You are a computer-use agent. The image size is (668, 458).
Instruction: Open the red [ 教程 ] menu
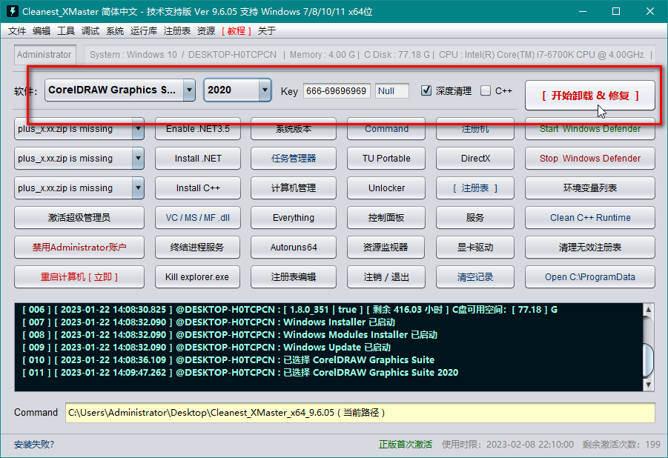(x=237, y=30)
